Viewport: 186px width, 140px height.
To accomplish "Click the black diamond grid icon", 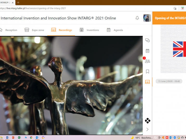I will (x=147, y=121).
